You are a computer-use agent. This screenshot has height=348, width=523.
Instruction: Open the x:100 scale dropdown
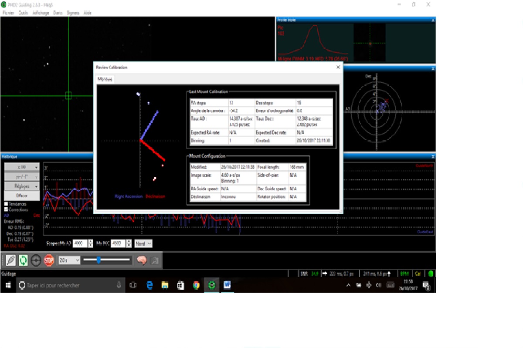click(x=22, y=167)
